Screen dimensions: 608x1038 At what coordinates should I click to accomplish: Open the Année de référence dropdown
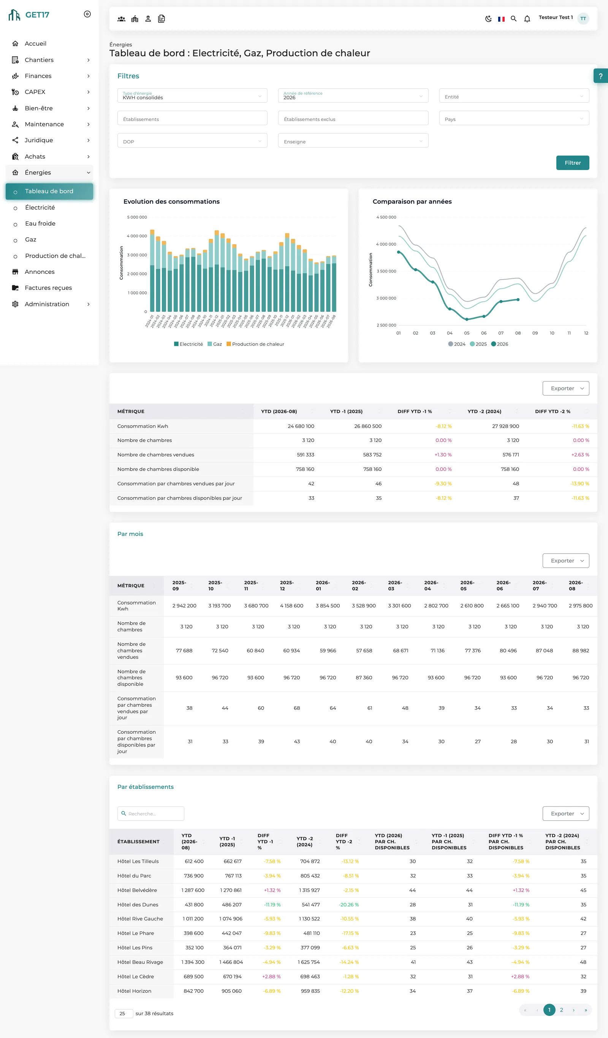[x=353, y=95]
